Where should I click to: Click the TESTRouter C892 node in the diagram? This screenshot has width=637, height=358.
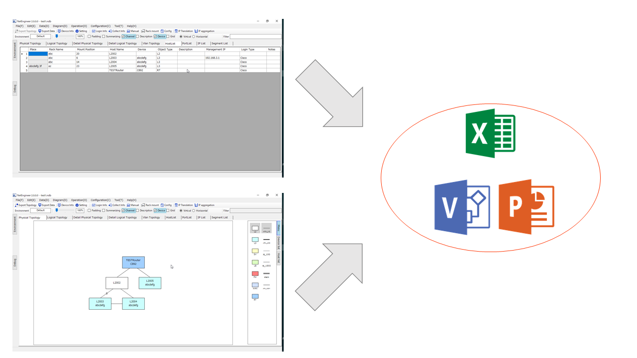133,262
